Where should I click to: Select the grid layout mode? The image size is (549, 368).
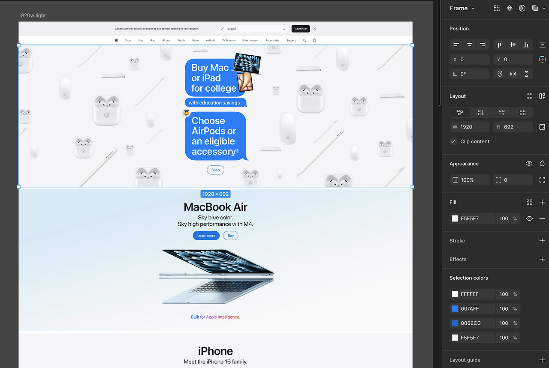point(522,112)
